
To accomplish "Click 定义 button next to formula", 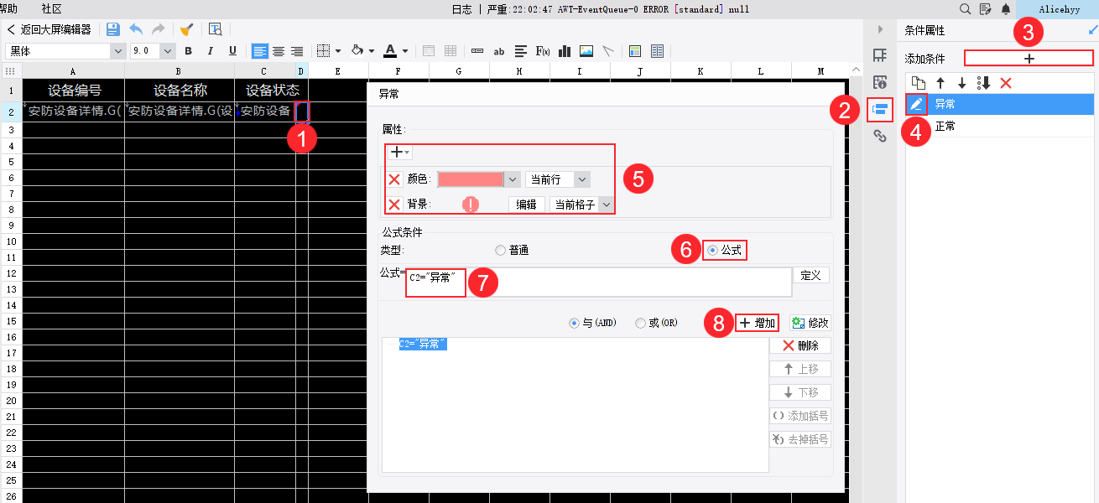I will click(x=811, y=275).
